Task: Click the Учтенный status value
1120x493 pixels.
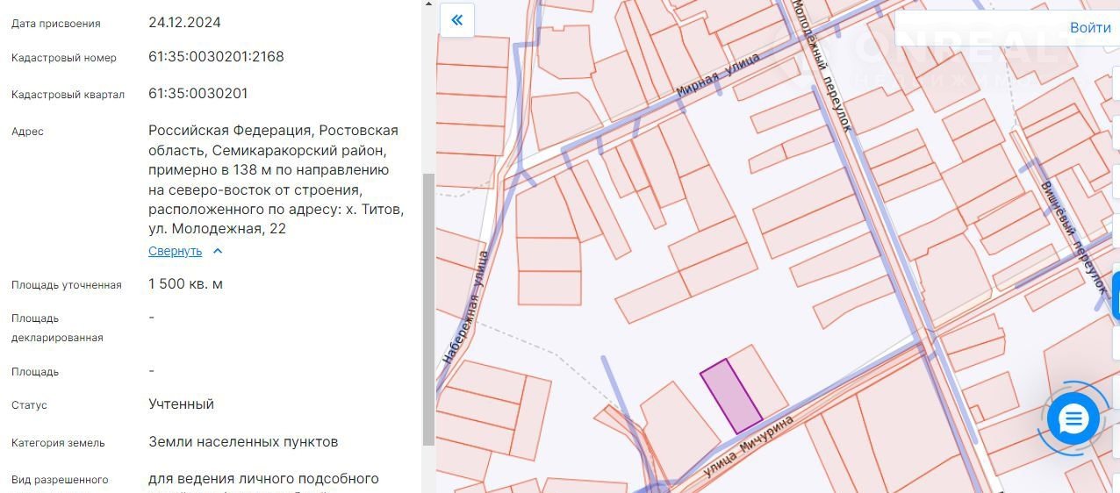Action: pyautogui.click(x=181, y=404)
